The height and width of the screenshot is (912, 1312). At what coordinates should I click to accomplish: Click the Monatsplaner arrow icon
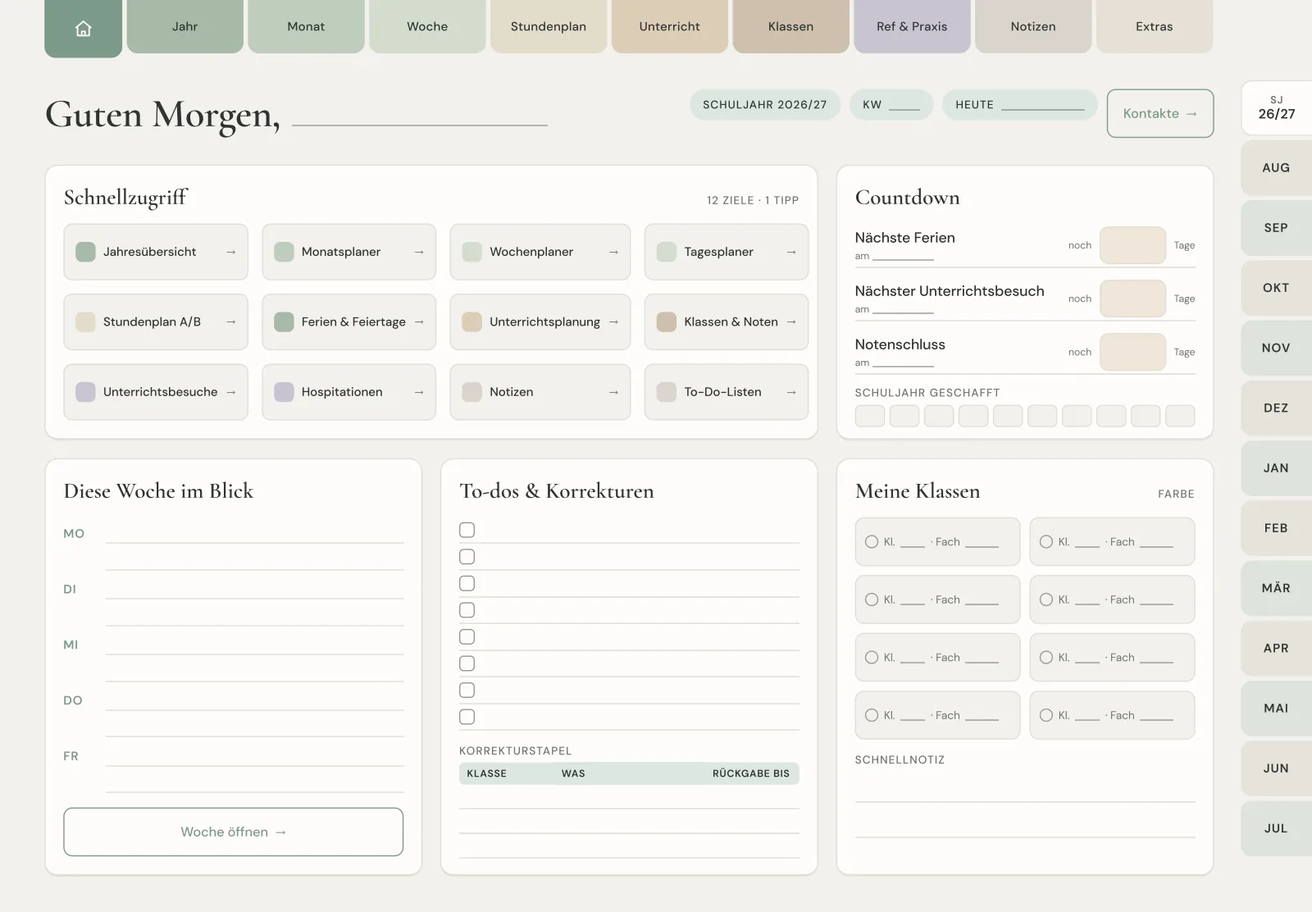pyautogui.click(x=419, y=252)
